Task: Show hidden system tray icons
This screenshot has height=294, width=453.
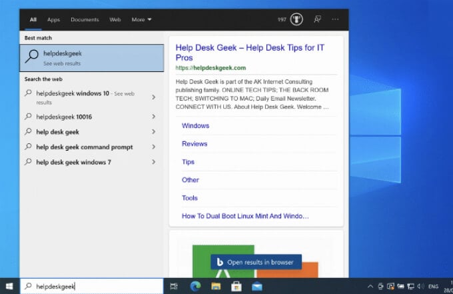Action: pos(371,286)
